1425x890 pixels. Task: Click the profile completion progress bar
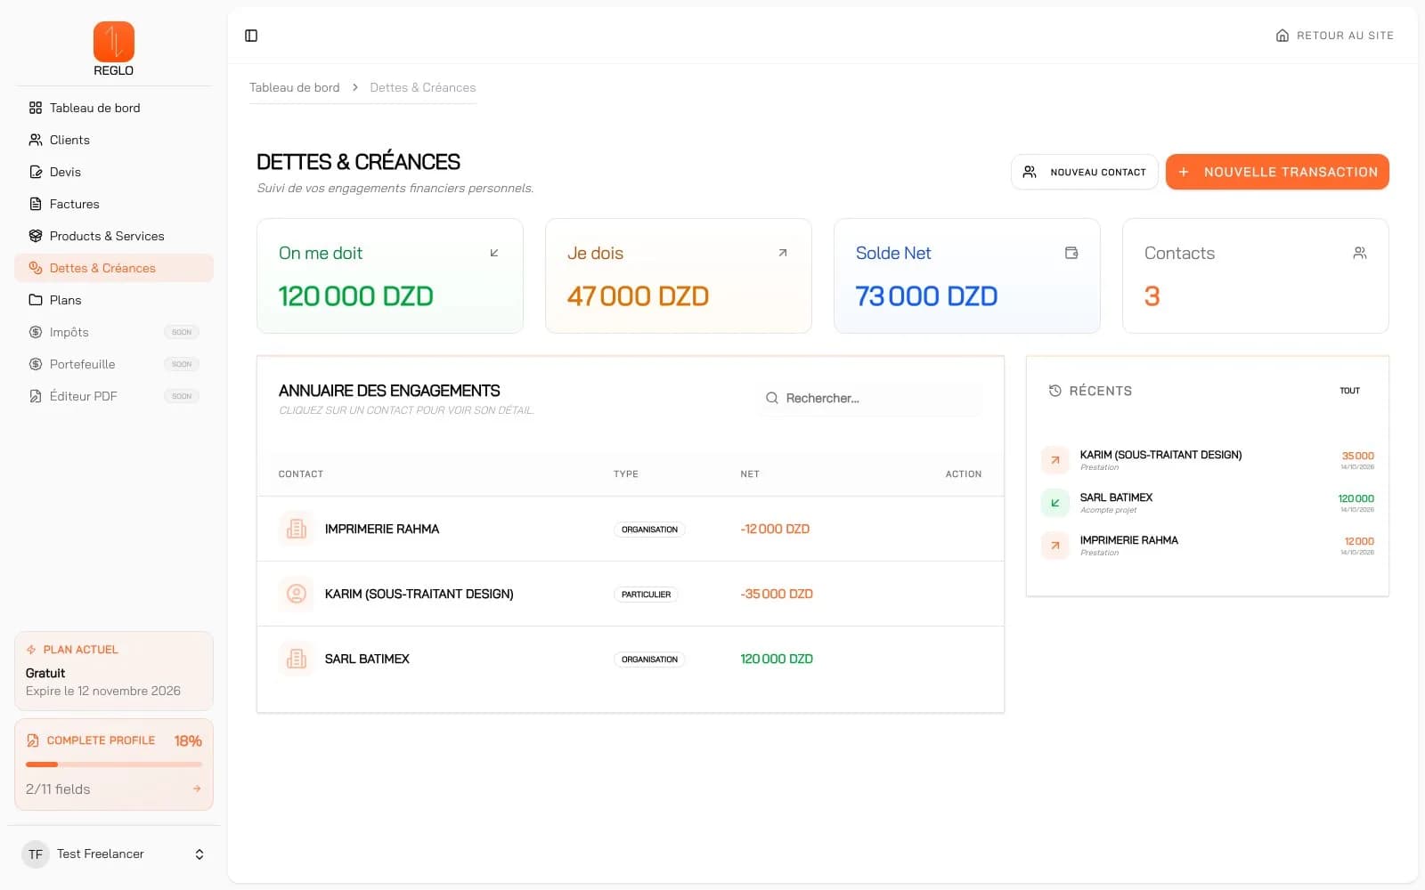(x=114, y=765)
